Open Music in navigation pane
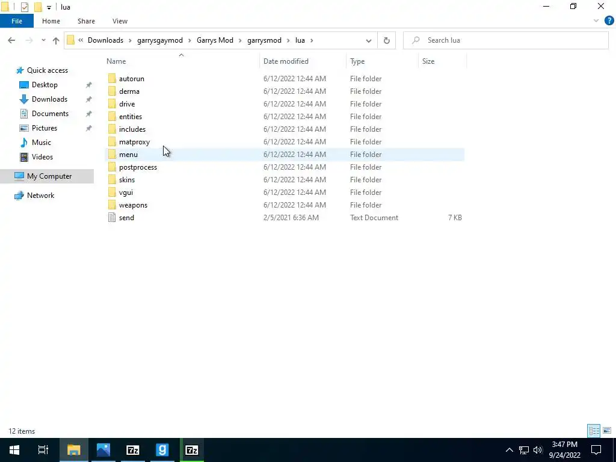Screen dimensions: 616x462 pos(42,142)
